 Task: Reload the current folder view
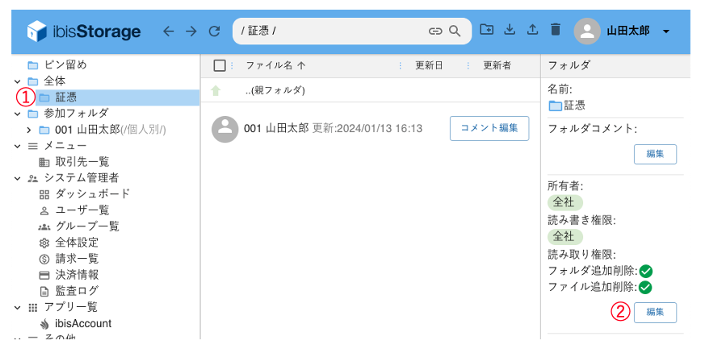(x=214, y=31)
